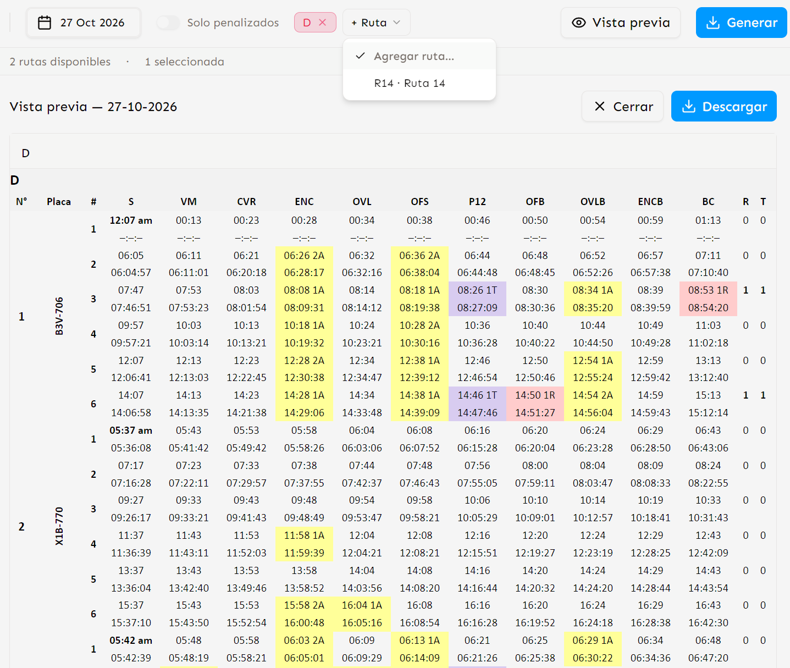Remove the D route chip via X
790x668 pixels.
click(323, 23)
